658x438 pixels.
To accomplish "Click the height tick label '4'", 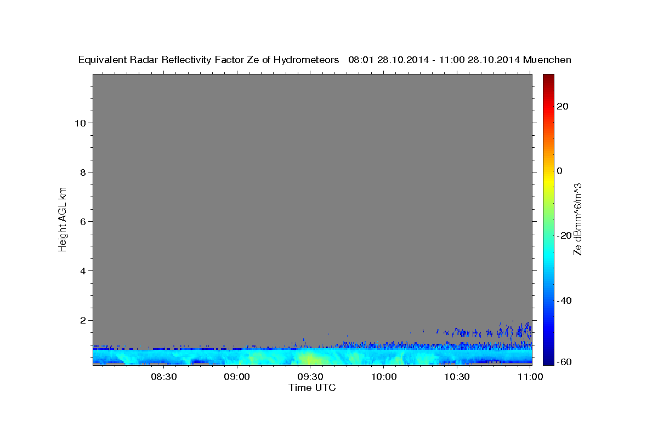I will 82,270.
